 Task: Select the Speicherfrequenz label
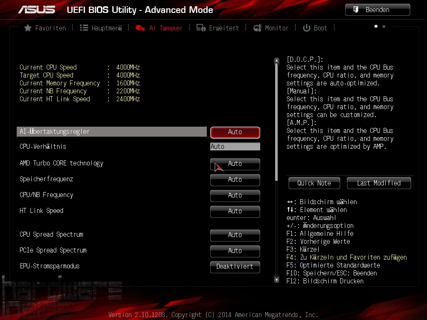46,179
